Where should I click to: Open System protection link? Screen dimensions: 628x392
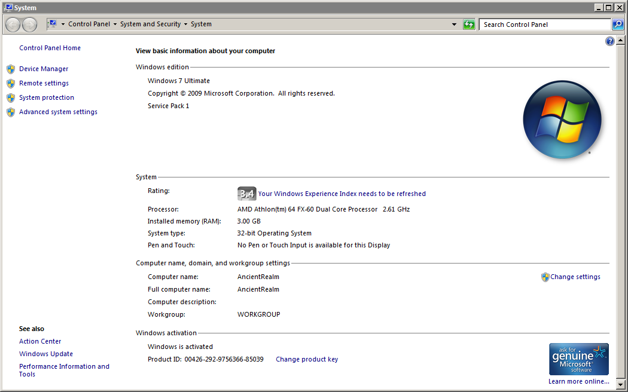click(47, 97)
